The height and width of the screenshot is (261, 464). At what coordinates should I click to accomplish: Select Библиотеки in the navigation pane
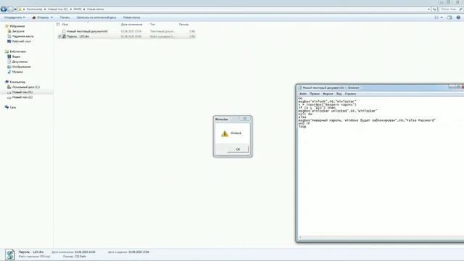click(x=17, y=51)
